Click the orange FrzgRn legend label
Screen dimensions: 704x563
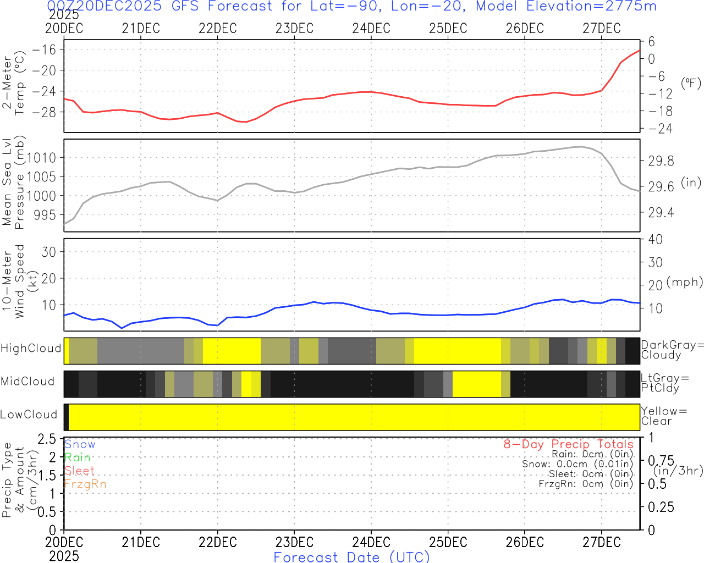85,484
